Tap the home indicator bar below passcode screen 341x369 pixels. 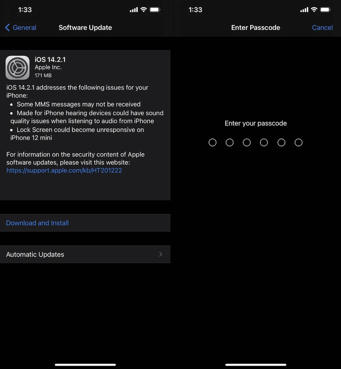(x=256, y=365)
